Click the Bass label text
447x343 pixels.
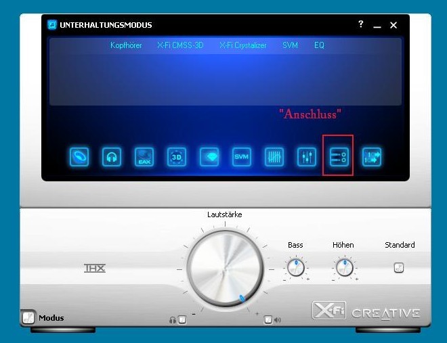point(295,245)
